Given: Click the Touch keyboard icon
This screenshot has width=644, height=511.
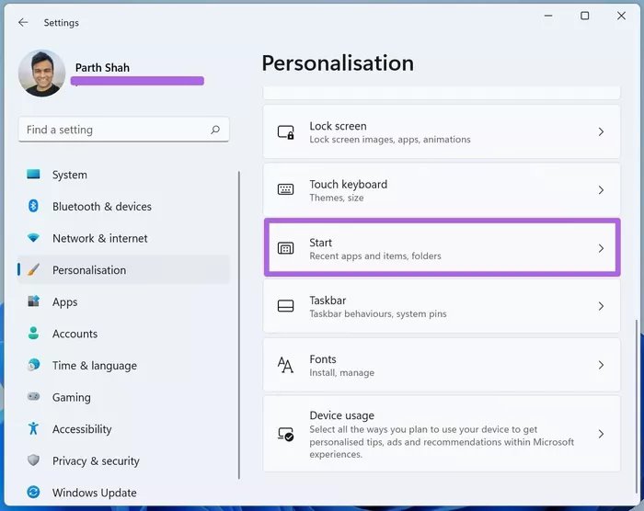Looking at the screenshot, I should (x=286, y=189).
